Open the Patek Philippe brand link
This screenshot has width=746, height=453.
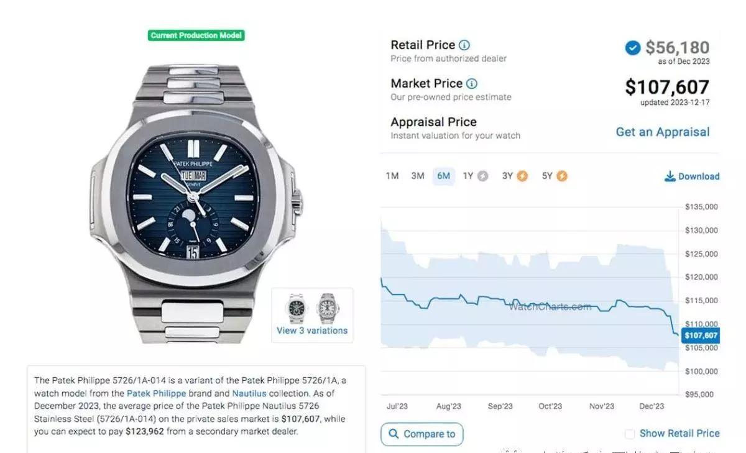156,393
